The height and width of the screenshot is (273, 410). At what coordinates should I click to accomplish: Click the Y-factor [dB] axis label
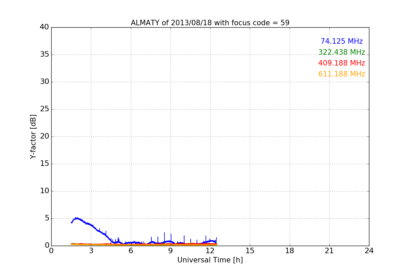pos(33,136)
